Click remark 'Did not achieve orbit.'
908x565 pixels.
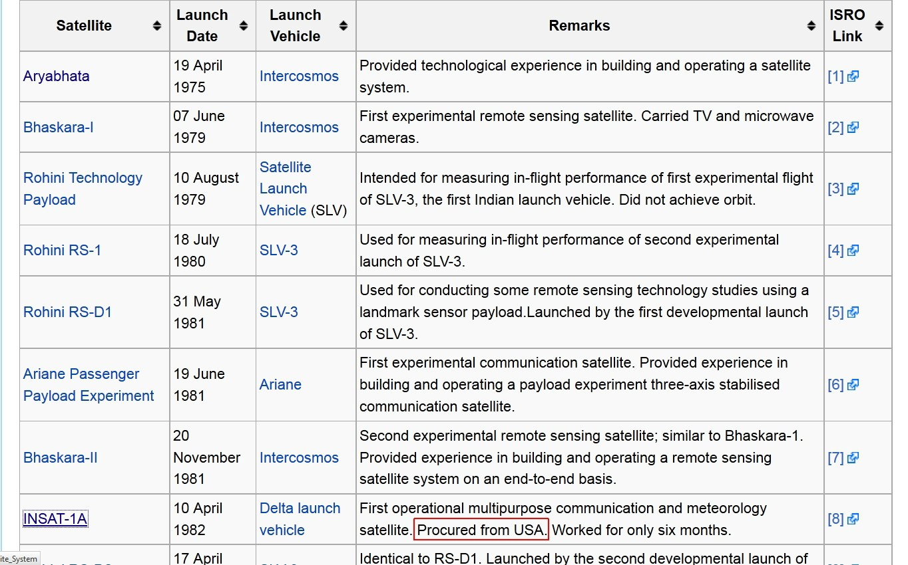tap(688, 199)
